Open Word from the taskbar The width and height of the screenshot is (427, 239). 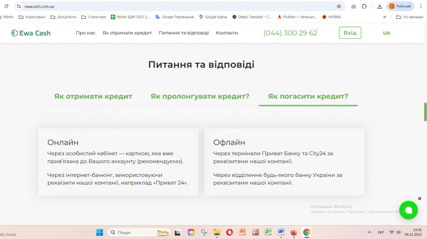[x=281, y=232]
